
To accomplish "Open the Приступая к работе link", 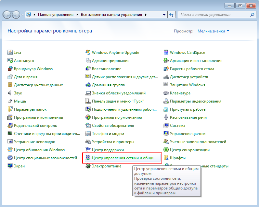I will click(188, 109).
